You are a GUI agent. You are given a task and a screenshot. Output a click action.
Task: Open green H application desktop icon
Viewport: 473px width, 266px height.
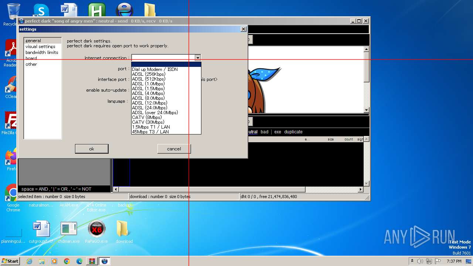[x=97, y=10]
